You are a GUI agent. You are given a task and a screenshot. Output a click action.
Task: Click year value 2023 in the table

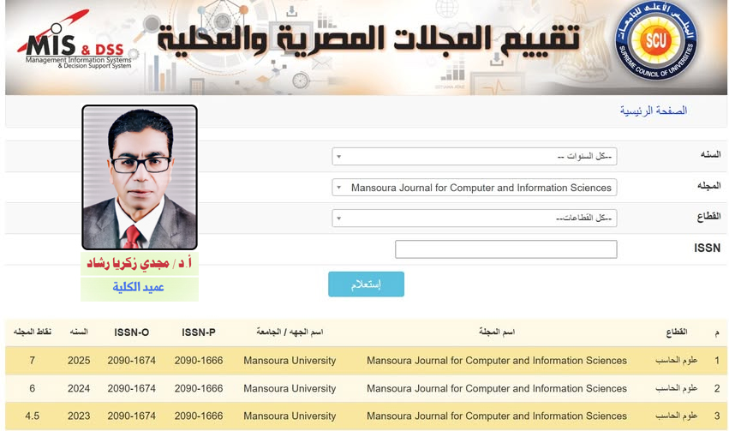coord(79,416)
